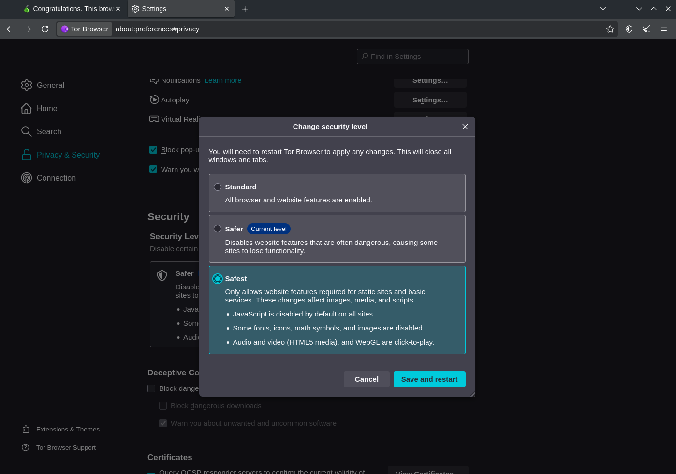
Task: Click the New Identity broom icon
Action: click(647, 29)
